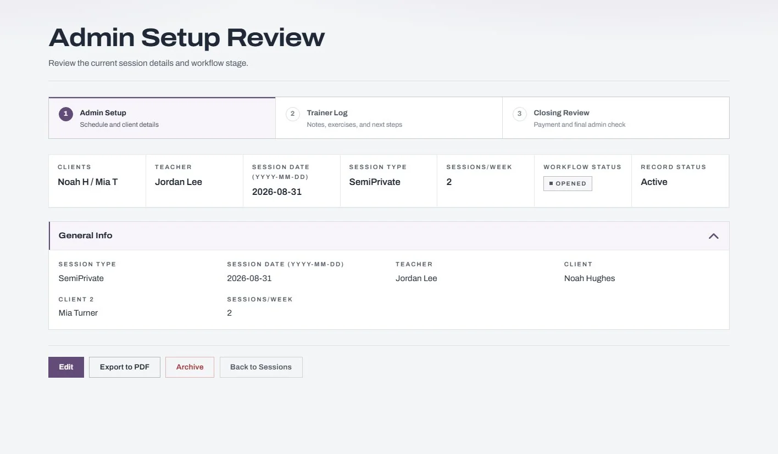Screen dimensions: 778x454
Task: Click summary session date 2026-08-31 value
Action: (x=277, y=192)
